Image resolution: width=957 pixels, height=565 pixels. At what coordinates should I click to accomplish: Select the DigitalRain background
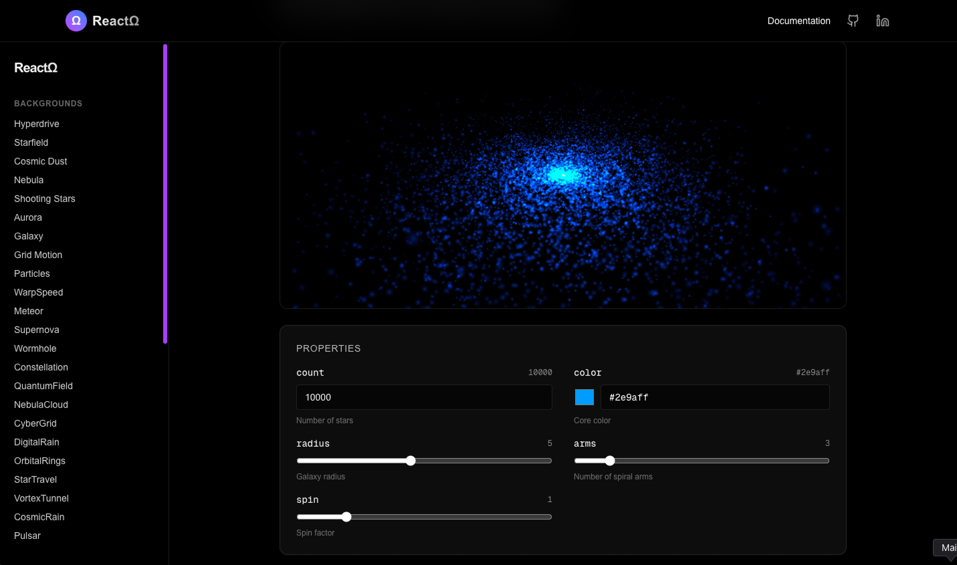(x=37, y=442)
